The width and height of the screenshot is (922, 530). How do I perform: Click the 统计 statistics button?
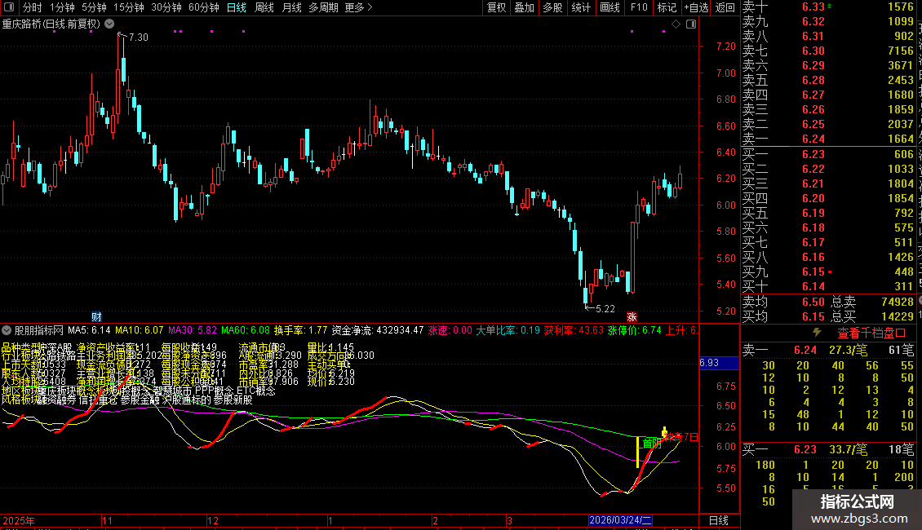tap(581, 7)
